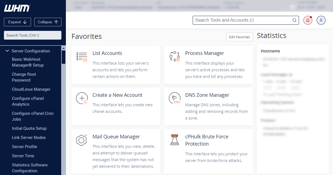Image resolution: width=333 pixels, height=175 pixels.
Task: Open the cPHulk Brute Force Protection icon
Action: 174,140
